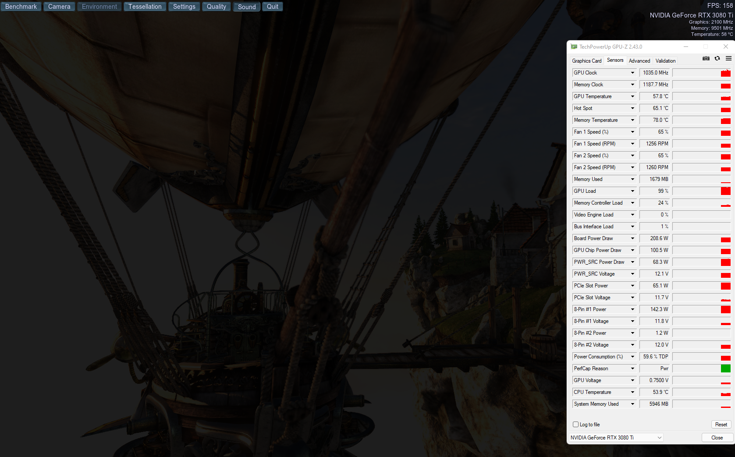The image size is (735, 457).
Task: Open the Benchmark menu in Heaven
Action: [x=21, y=7]
